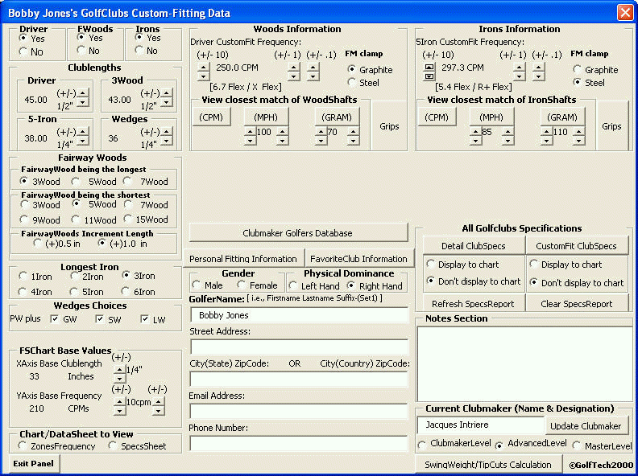
Task: Select Steel for woods FM clamp
Action: (351, 82)
